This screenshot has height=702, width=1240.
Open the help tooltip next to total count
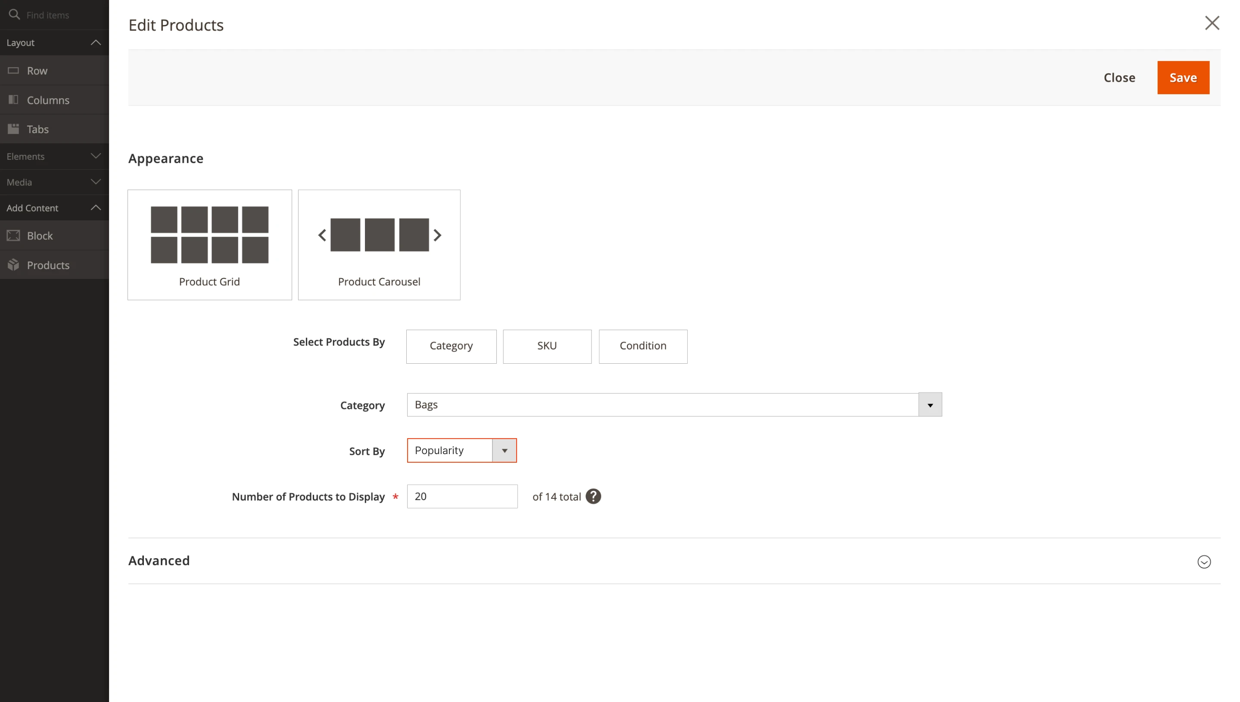593,496
